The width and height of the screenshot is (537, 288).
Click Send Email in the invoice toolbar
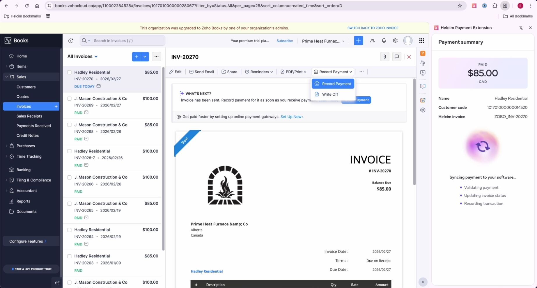click(201, 72)
